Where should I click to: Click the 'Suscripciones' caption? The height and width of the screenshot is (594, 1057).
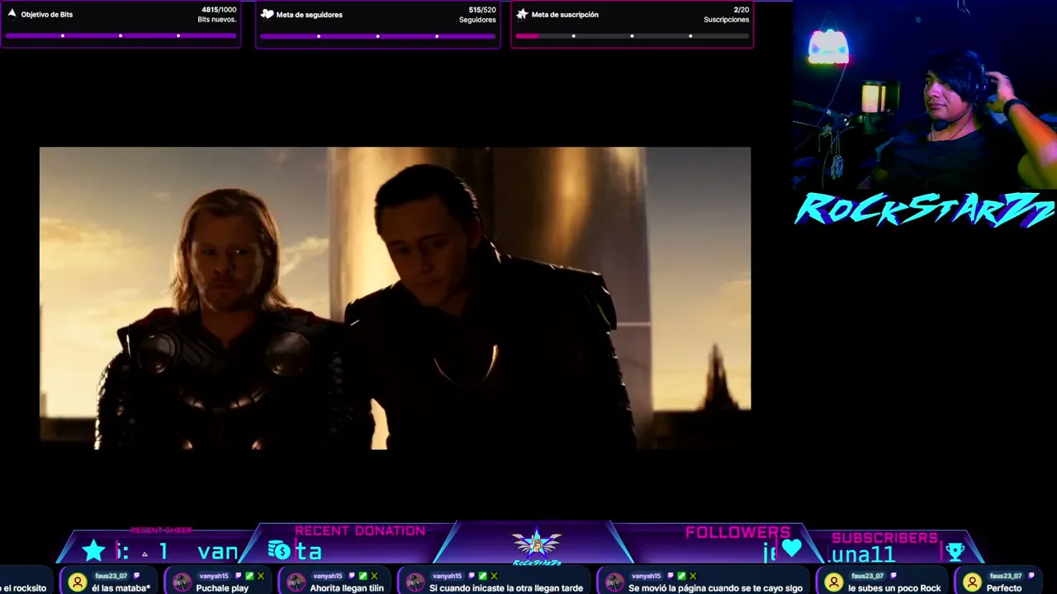click(x=727, y=20)
